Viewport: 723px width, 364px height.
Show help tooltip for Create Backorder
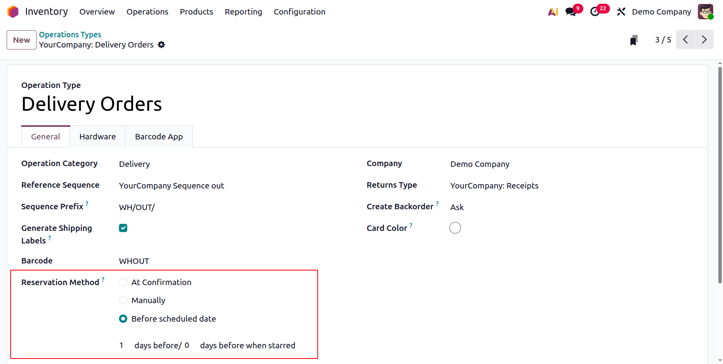437,203
